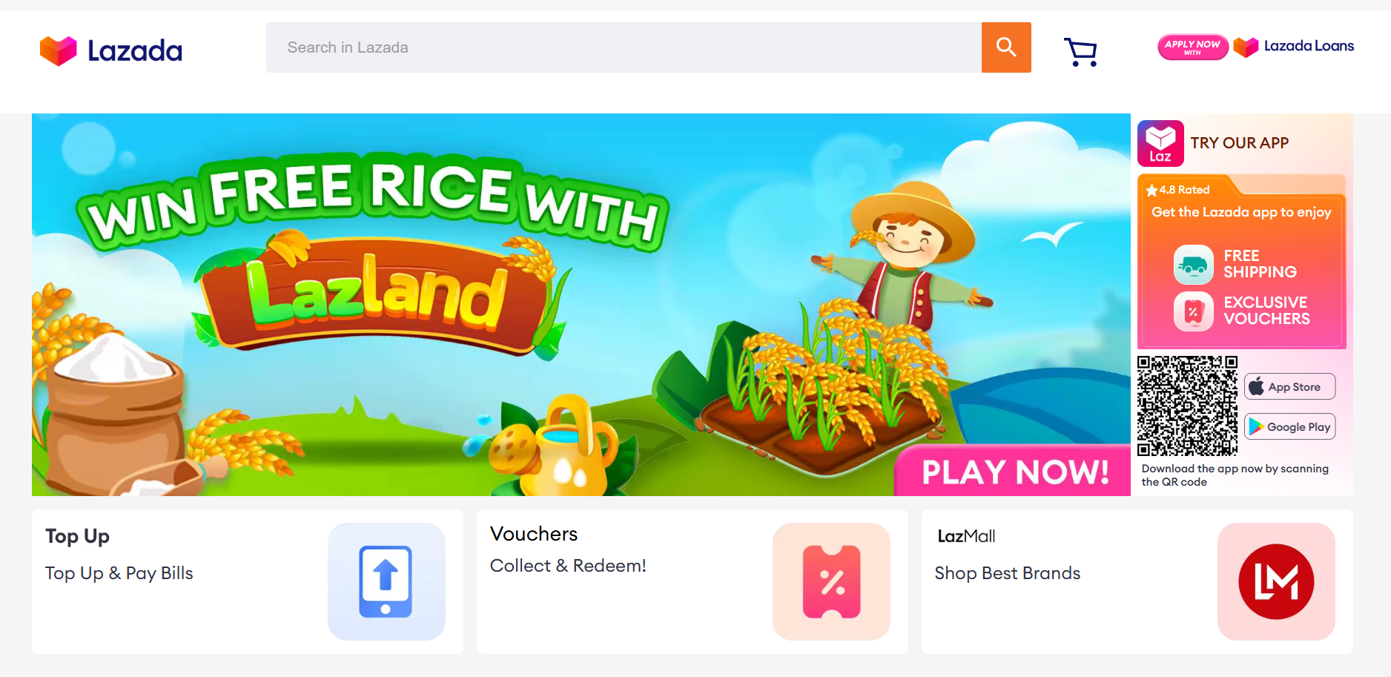Click the Laz app icon beside Try Our App
The height and width of the screenshot is (677, 1391).
tap(1160, 143)
